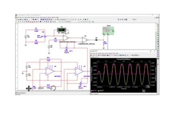Screen dimensions: 169x119
Task: Click the vertical scrollbar of the schematic workspace
Action: [156, 37]
